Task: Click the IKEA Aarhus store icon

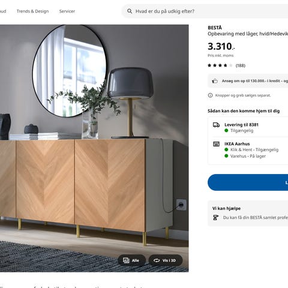Action: [x=216, y=144]
